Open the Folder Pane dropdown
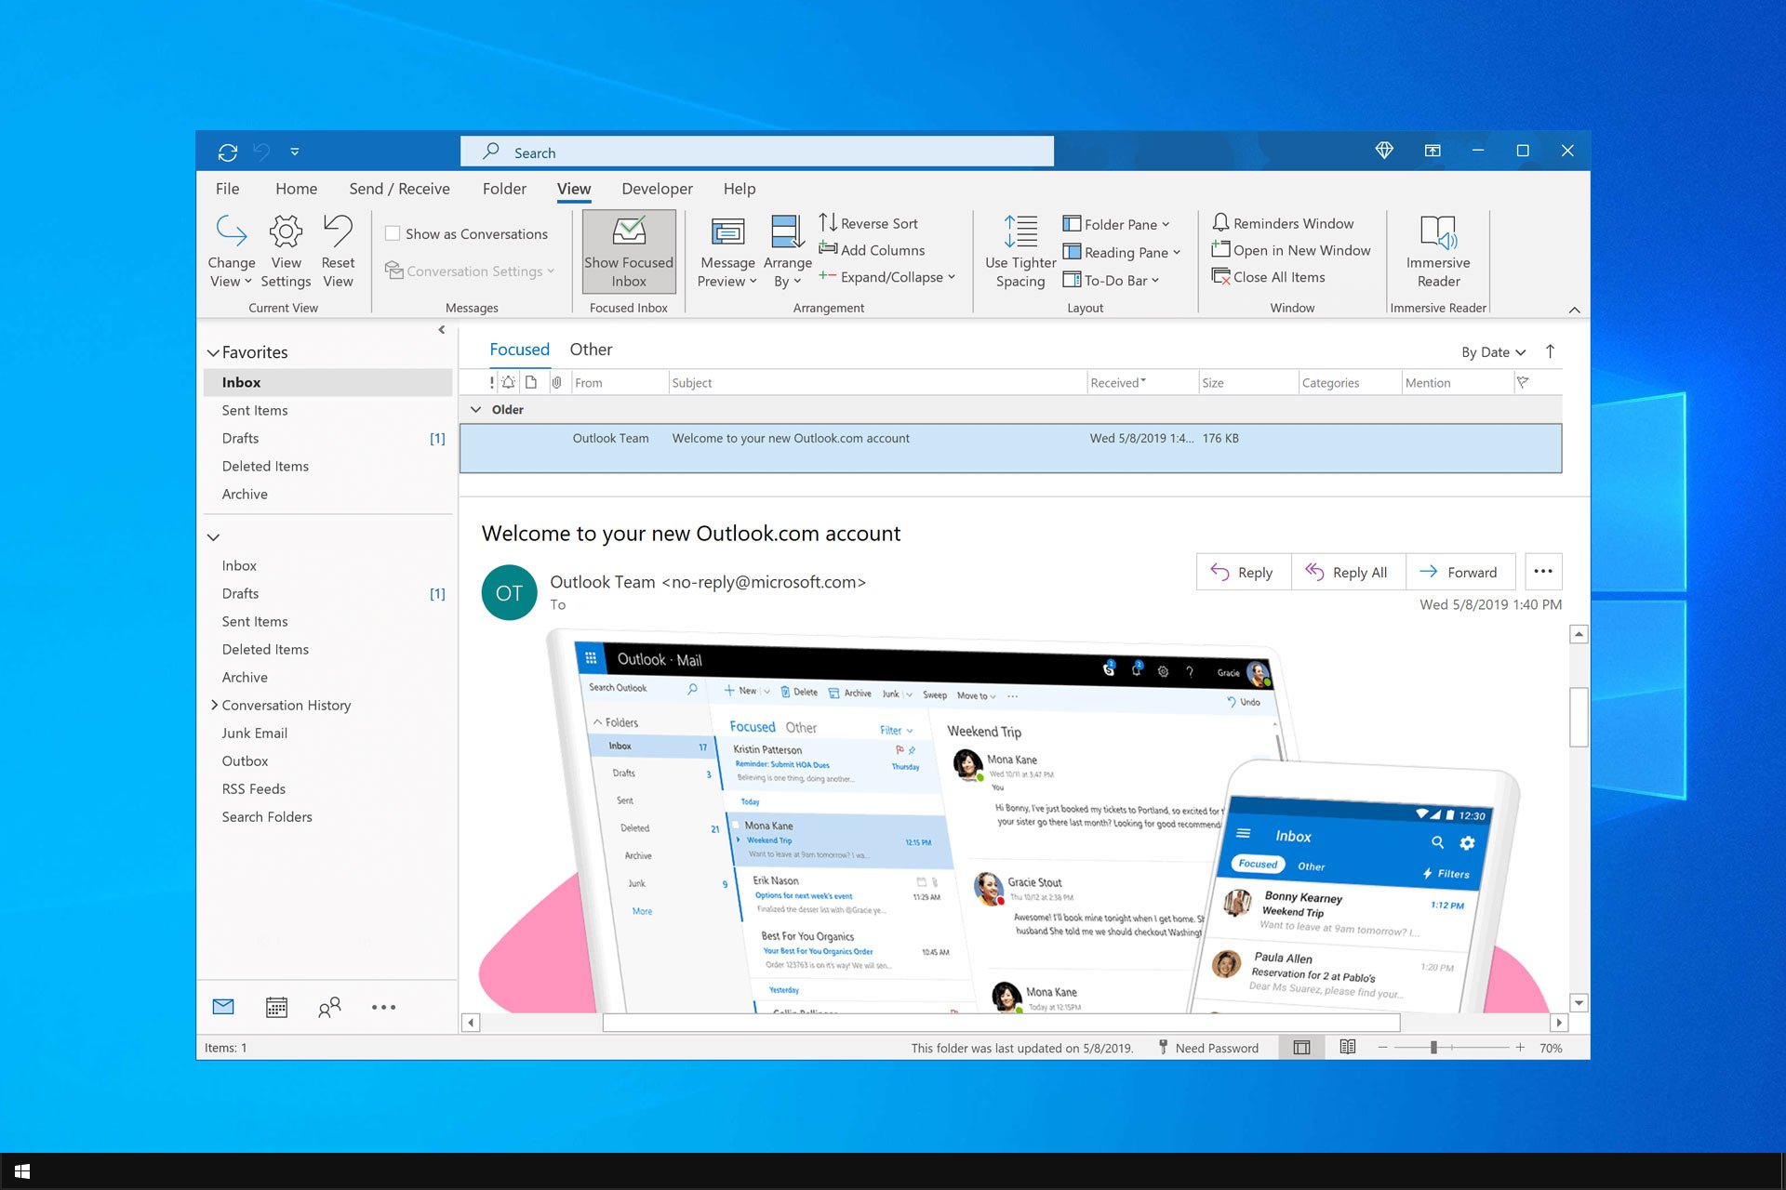1786x1190 pixels. point(1116,224)
